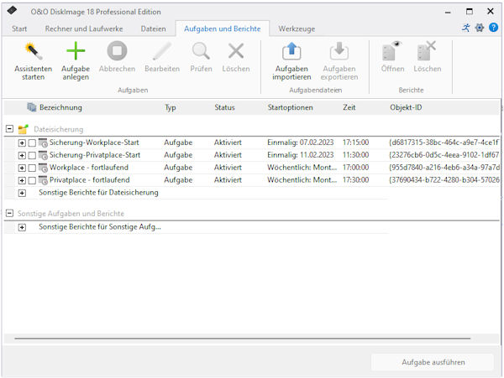Expand the Privatplace - fortlaufend row
The width and height of the screenshot is (504, 378).
22,180
